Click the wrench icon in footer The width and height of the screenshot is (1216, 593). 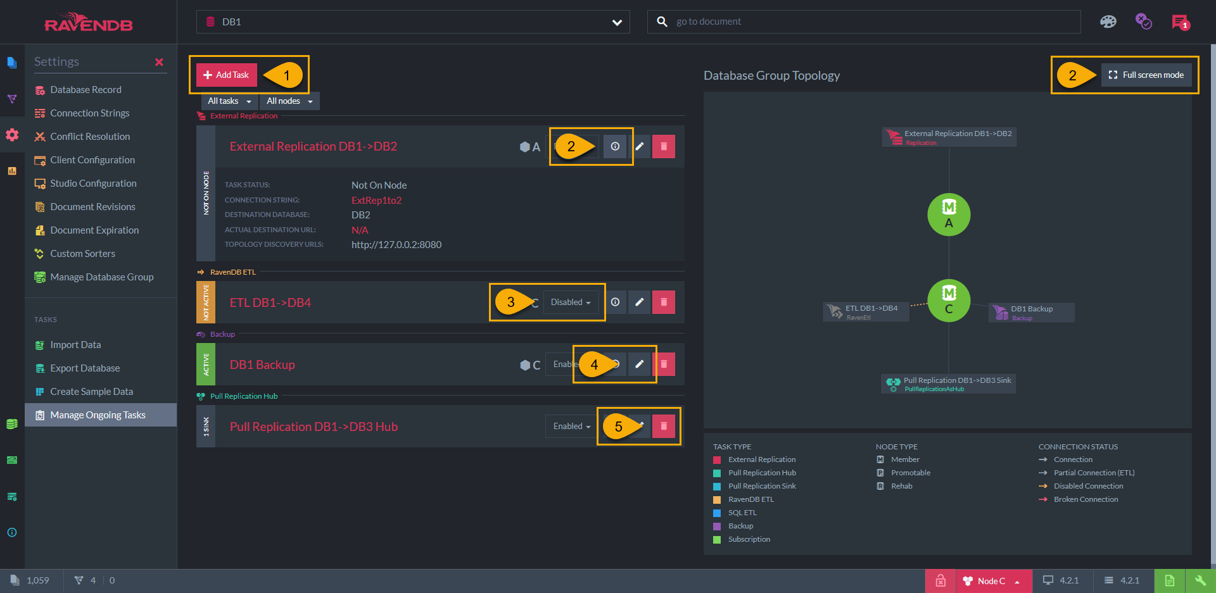pyautogui.click(x=1200, y=581)
